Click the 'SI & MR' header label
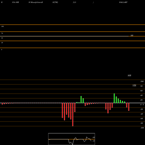Screen dimensions: 145x145 15,2
